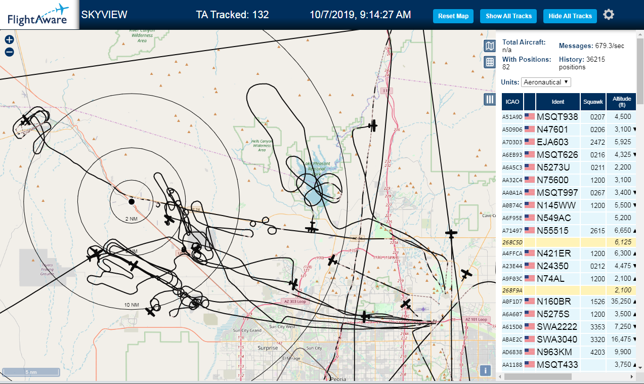Click the right arrow of table scrollbar
The height and width of the screenshot is (384, 644).
click(x=631, y=377)
